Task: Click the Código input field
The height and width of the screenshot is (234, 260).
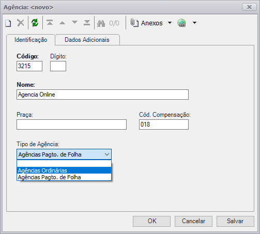Action: pos(29,66)
